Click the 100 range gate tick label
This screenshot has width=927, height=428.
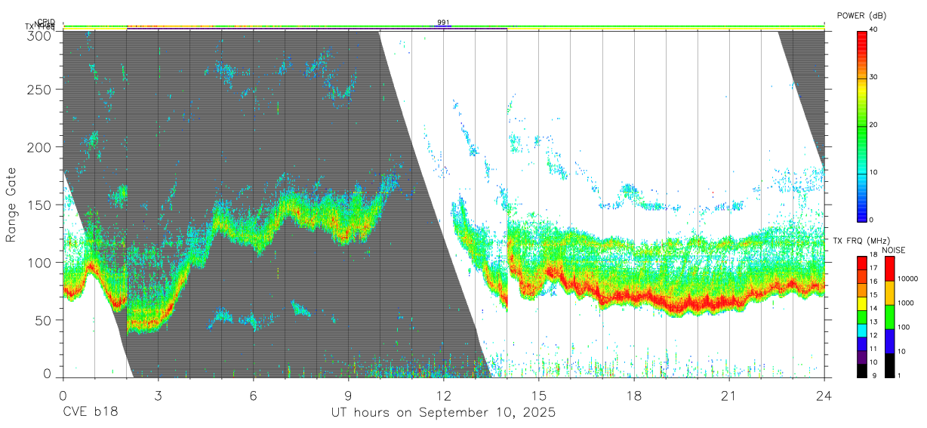click(39, 263)
